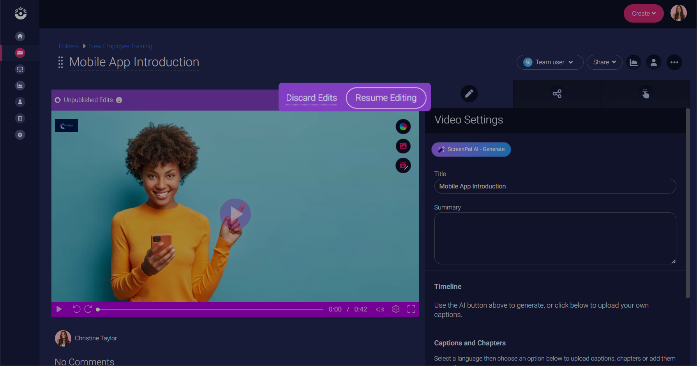Click the color wheel icon on video
The image size is (697, 366).
(x=403, y=127)
